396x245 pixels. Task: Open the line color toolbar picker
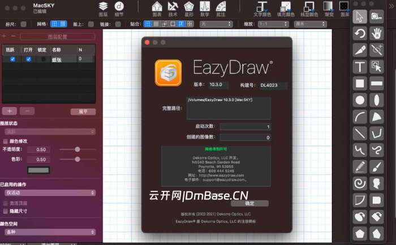click(x=309, y=9)
